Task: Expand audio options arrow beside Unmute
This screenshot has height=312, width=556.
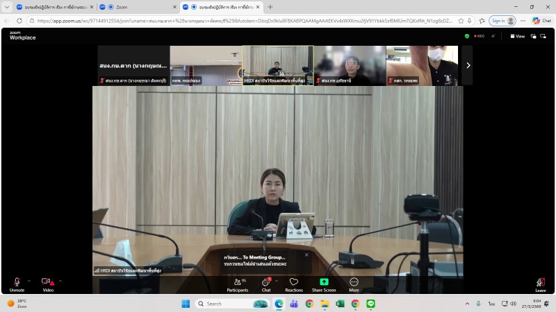Action: (29, 281)
